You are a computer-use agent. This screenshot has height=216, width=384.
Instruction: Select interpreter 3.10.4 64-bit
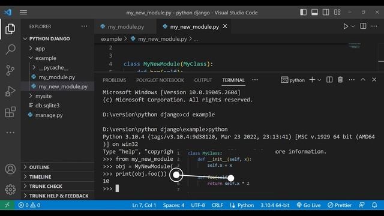pyautogui.click(x=275, y=205)
